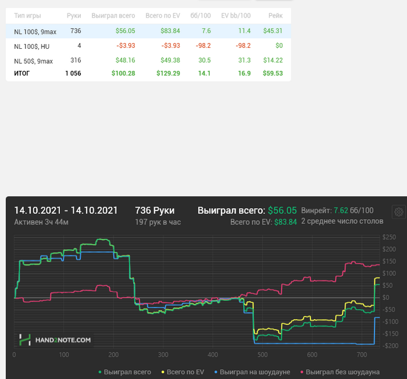Click the '14.10.2021 - 14.10.2021' date range heading

point(66,210)
